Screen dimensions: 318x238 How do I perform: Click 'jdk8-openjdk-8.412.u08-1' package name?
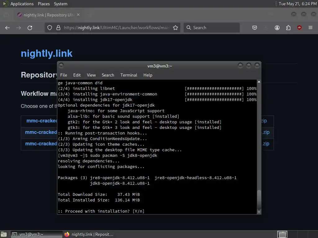[x=120, y=183]
